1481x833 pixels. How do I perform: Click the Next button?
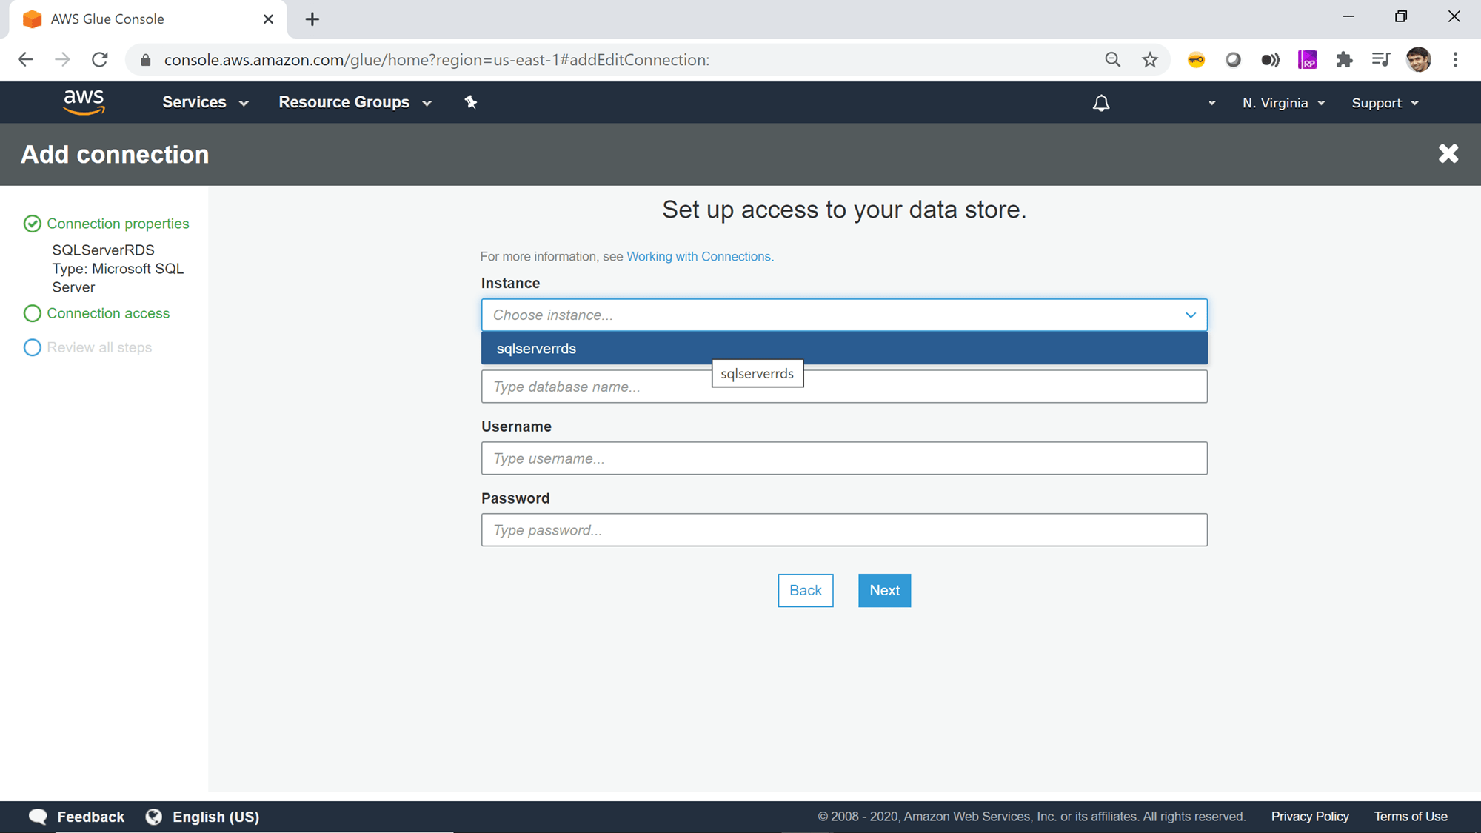884,590
